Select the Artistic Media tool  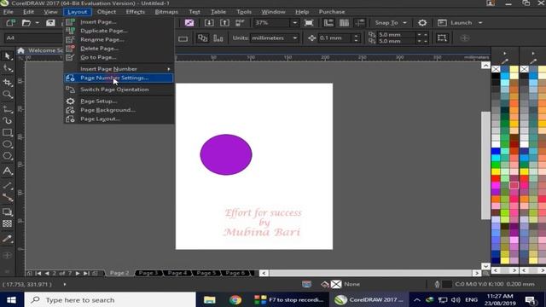8,120
